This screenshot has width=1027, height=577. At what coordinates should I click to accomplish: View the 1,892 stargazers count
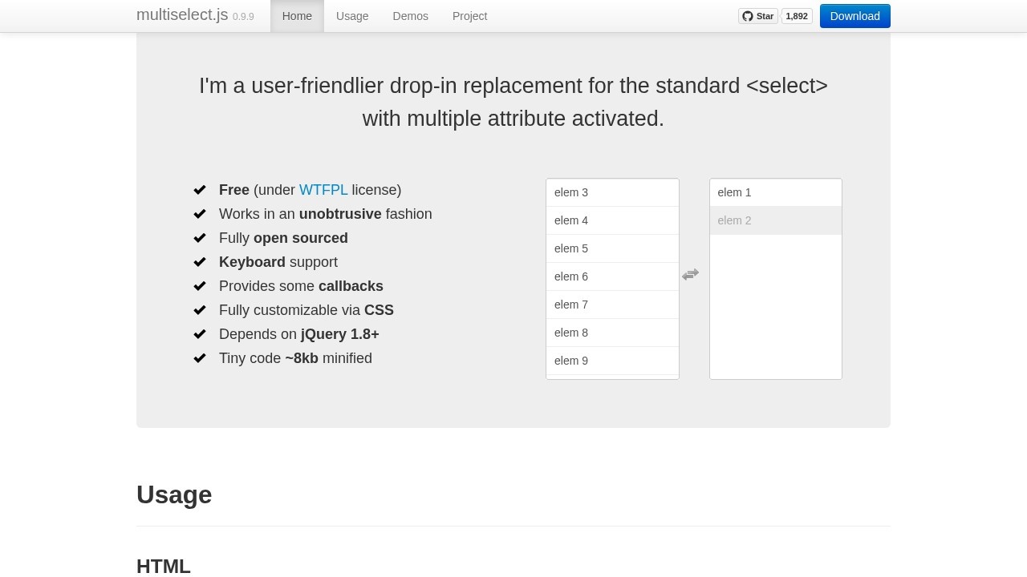pyautogui.click(x=796, y=16)
